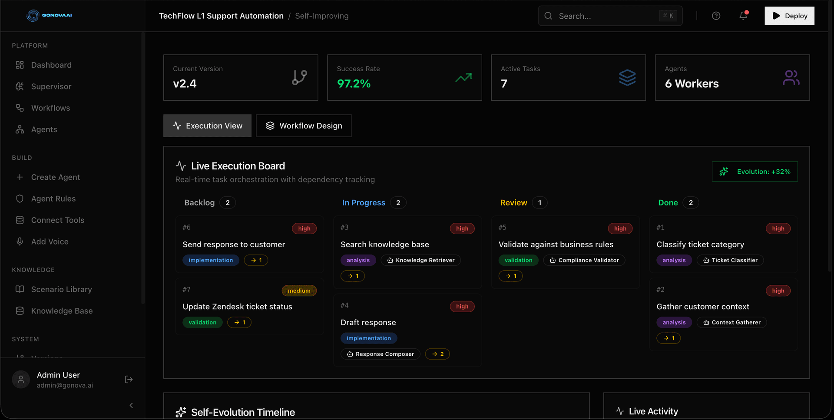Click the git branch icon on Current Version card
Viewport: 834px width, 420px height.
click(299, 77)
